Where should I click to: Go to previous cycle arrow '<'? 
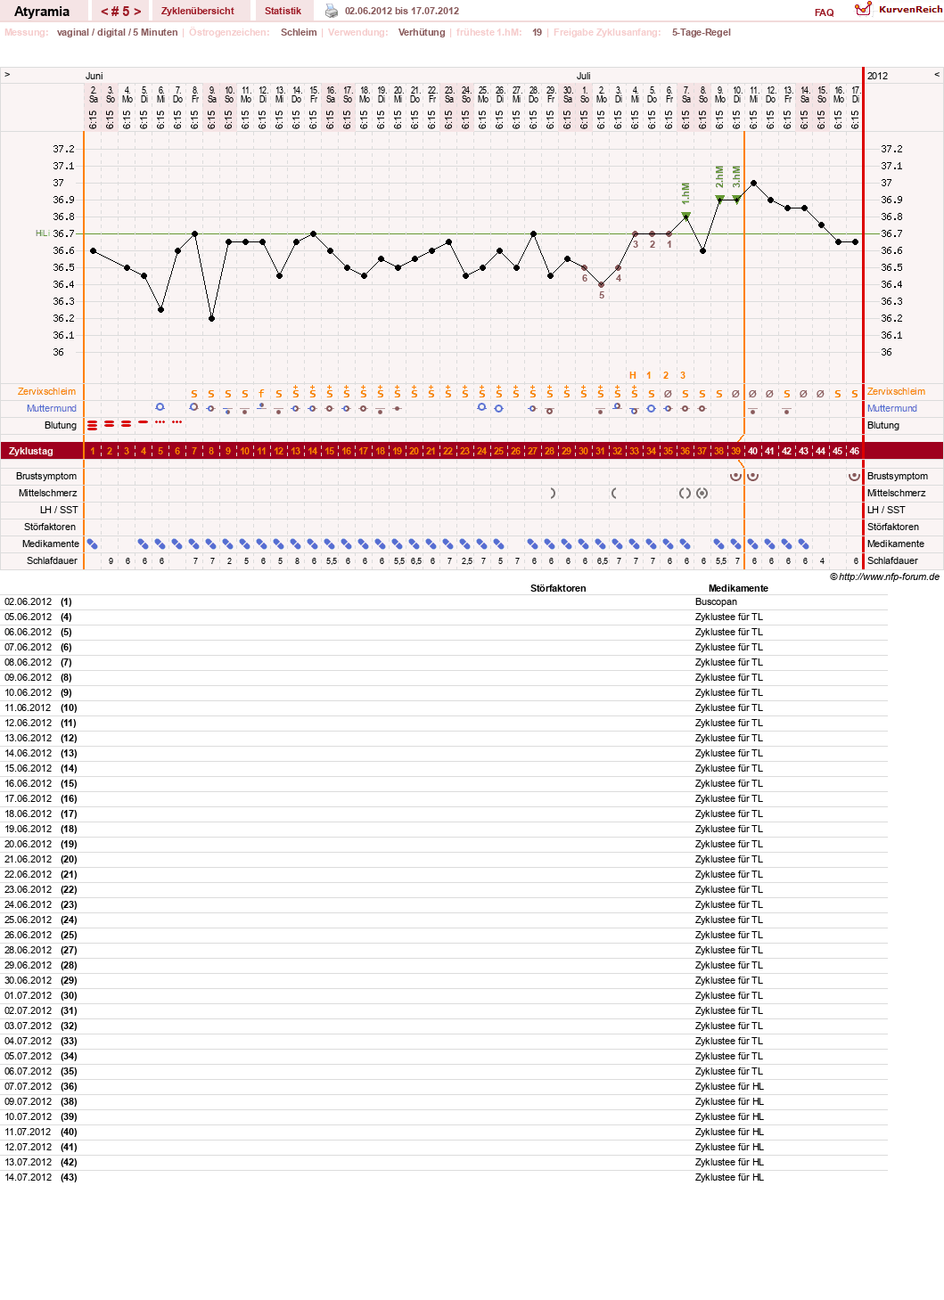tap(104, 12)
